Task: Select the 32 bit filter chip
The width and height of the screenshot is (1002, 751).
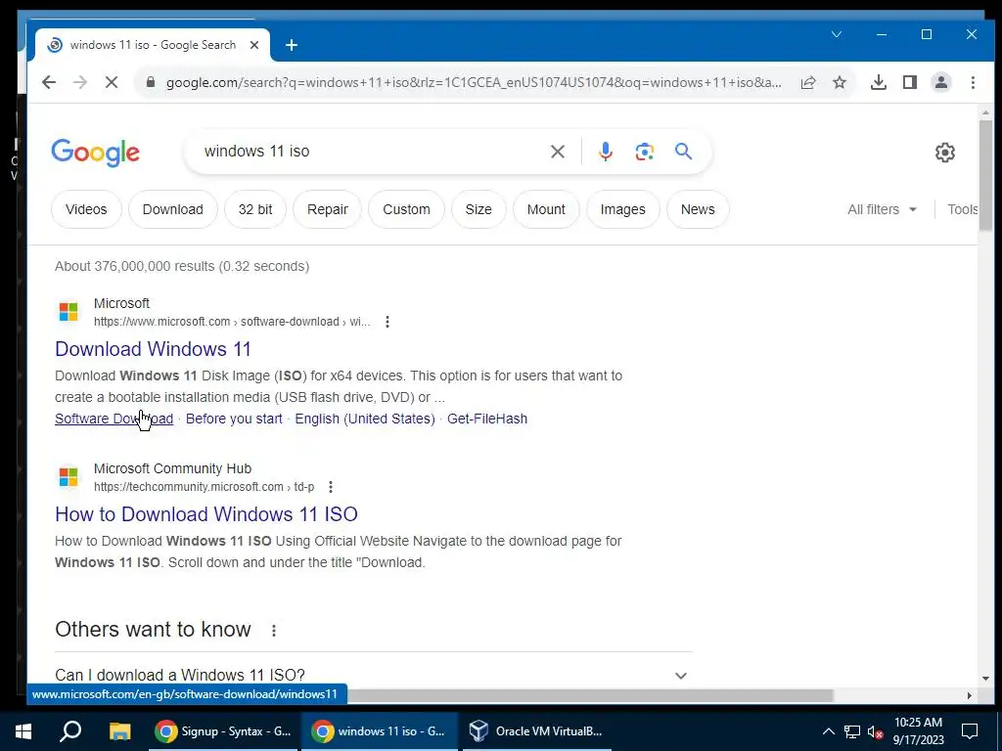Action: (255, 209)
